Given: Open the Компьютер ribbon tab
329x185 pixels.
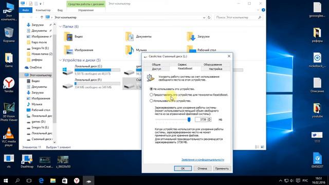Looking at the screenshot, I should point(43,10).
